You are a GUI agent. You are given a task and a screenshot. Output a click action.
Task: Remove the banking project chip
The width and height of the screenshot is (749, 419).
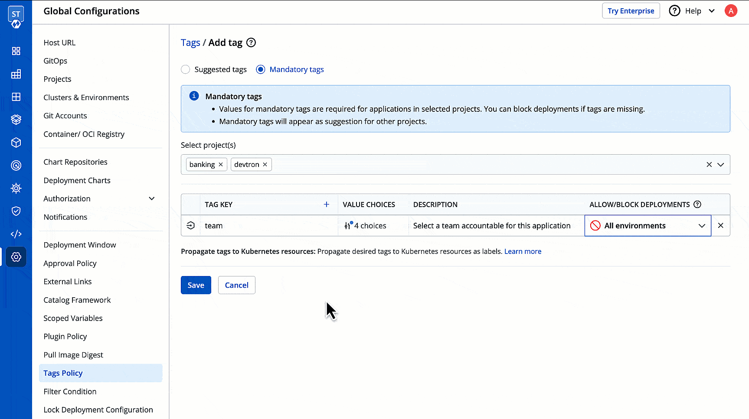[221, 164]
